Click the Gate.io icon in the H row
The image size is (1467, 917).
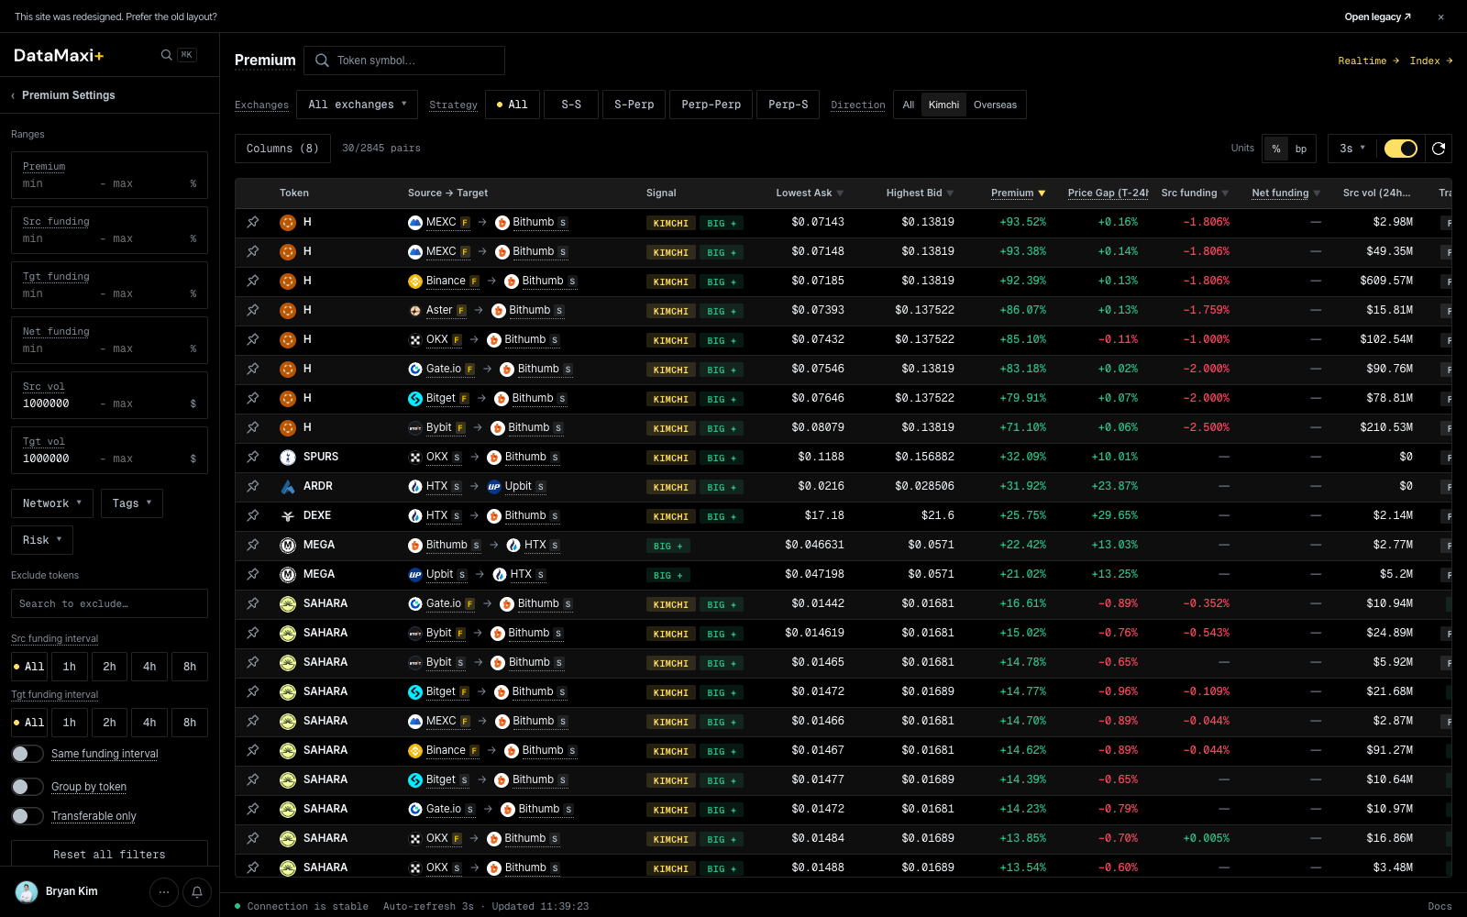pos(415,369)
